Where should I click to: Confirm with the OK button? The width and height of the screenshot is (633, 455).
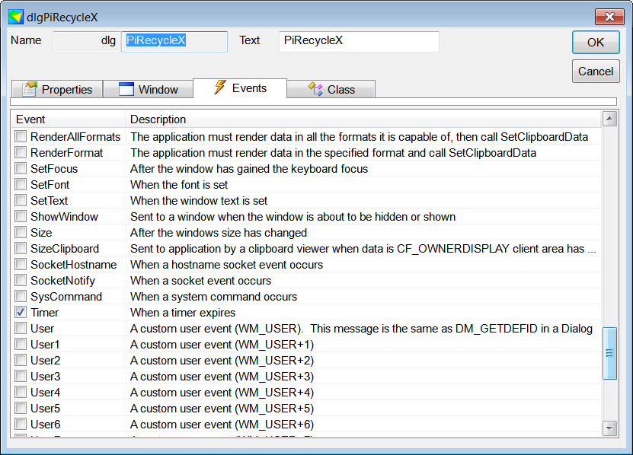click(x=596, y=43)
